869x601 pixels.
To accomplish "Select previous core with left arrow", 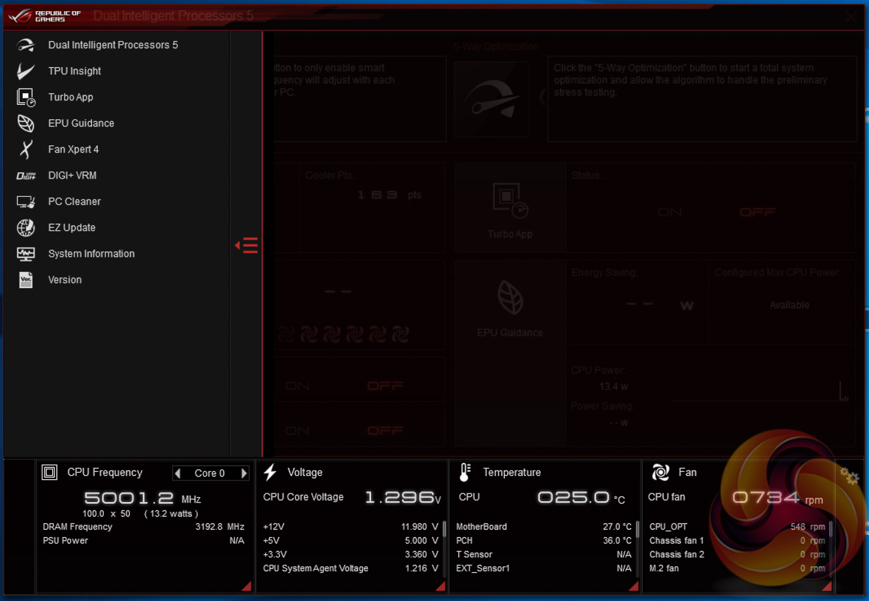I will 178,473.
